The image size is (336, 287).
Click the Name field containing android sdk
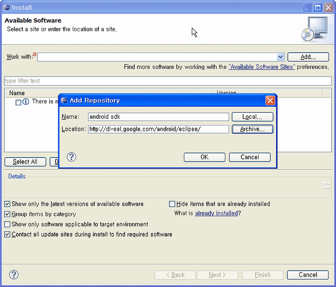click(x=158, y=117)
